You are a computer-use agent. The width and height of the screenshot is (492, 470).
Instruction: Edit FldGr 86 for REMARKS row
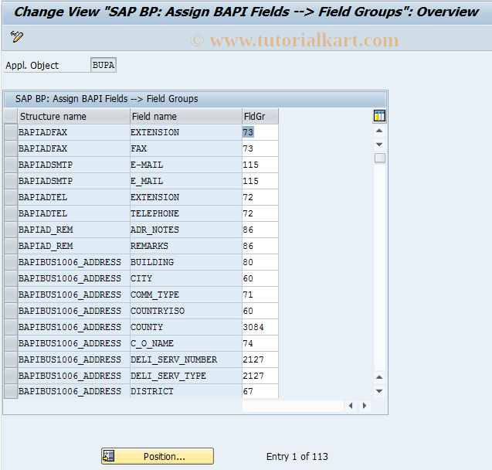point(260,246)
